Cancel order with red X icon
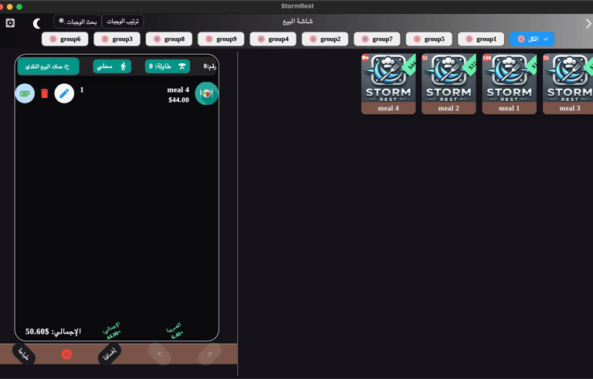This screenshot has width=593, height=379. pos(66,354)
